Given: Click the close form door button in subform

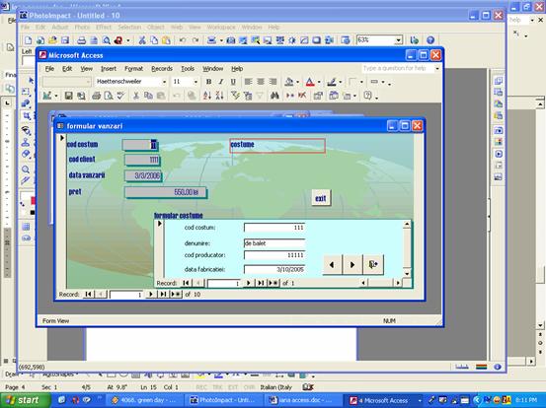Looking at the screenshot, I should tap(373, 264).
